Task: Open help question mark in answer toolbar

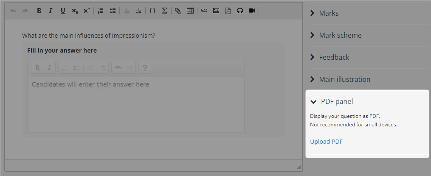Action: point(145,68)
